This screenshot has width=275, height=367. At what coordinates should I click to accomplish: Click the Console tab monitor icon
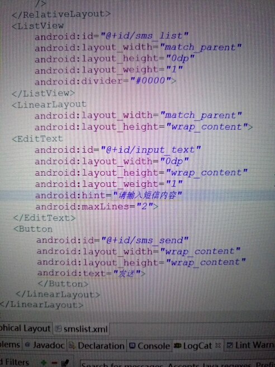click(132, 346)
